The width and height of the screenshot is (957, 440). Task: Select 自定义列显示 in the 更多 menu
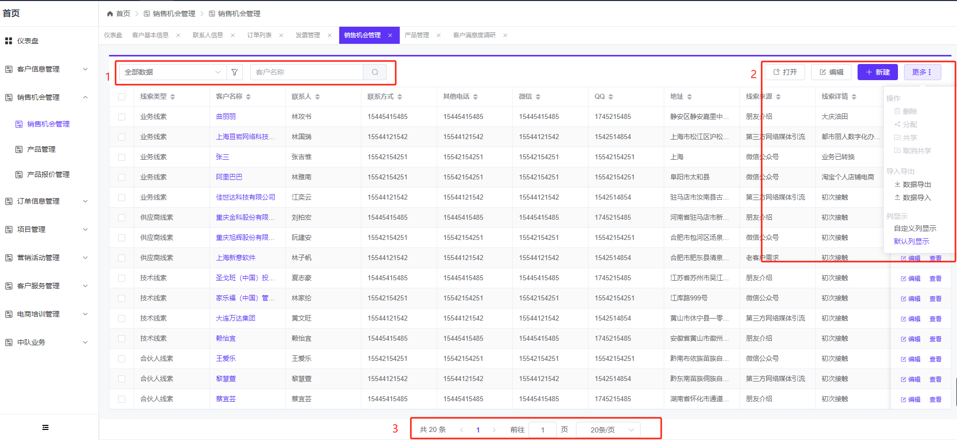(x=915, y=228)
